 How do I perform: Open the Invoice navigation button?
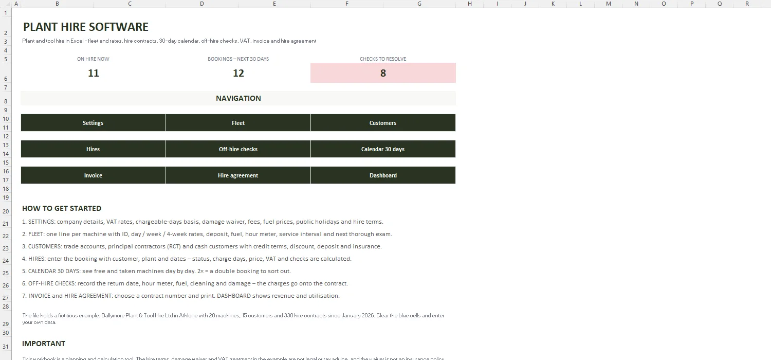click(93, 175)
